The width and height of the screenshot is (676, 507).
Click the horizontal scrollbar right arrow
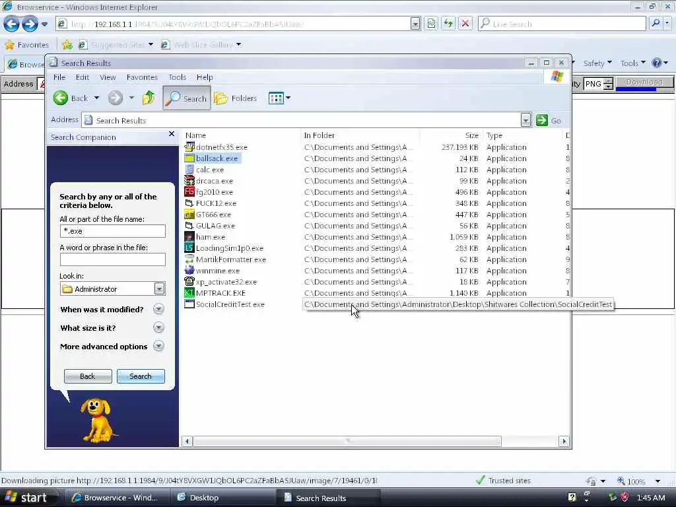coord(564,441)
